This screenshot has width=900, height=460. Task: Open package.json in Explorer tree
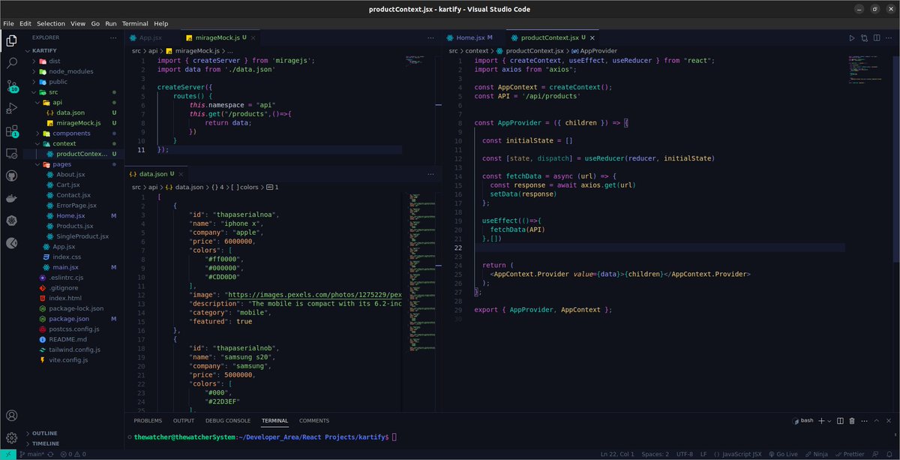[68, 318]
